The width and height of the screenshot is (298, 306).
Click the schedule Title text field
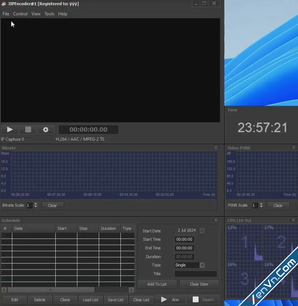(x=196, y=274)
